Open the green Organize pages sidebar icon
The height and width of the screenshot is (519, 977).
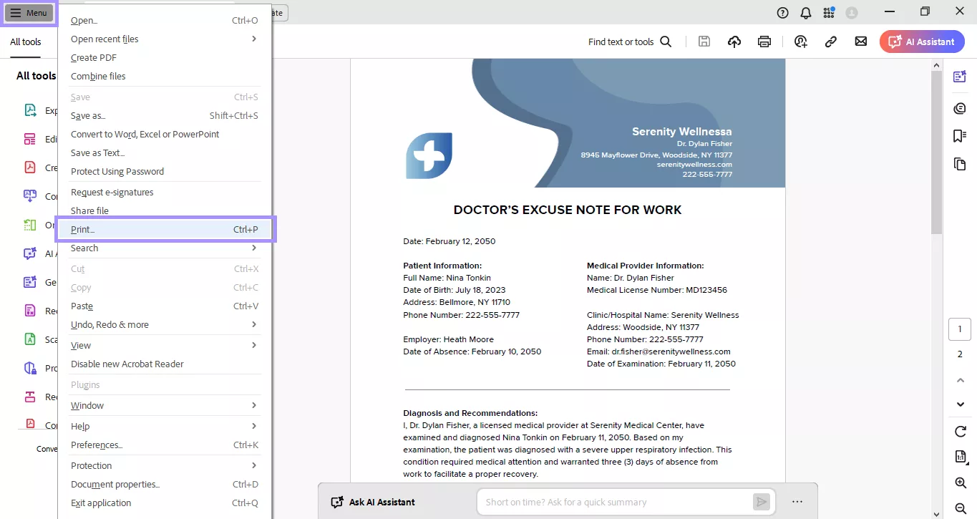click(x=30, y=225)
